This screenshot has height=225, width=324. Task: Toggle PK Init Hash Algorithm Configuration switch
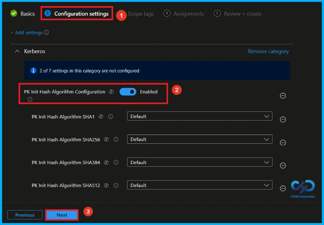click(x=128, y=92)
